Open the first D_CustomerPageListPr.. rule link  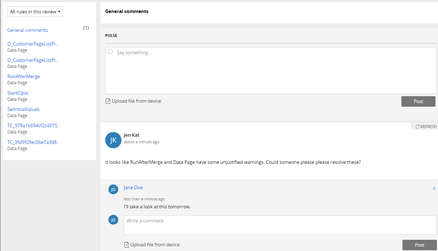tap(33, 44)
